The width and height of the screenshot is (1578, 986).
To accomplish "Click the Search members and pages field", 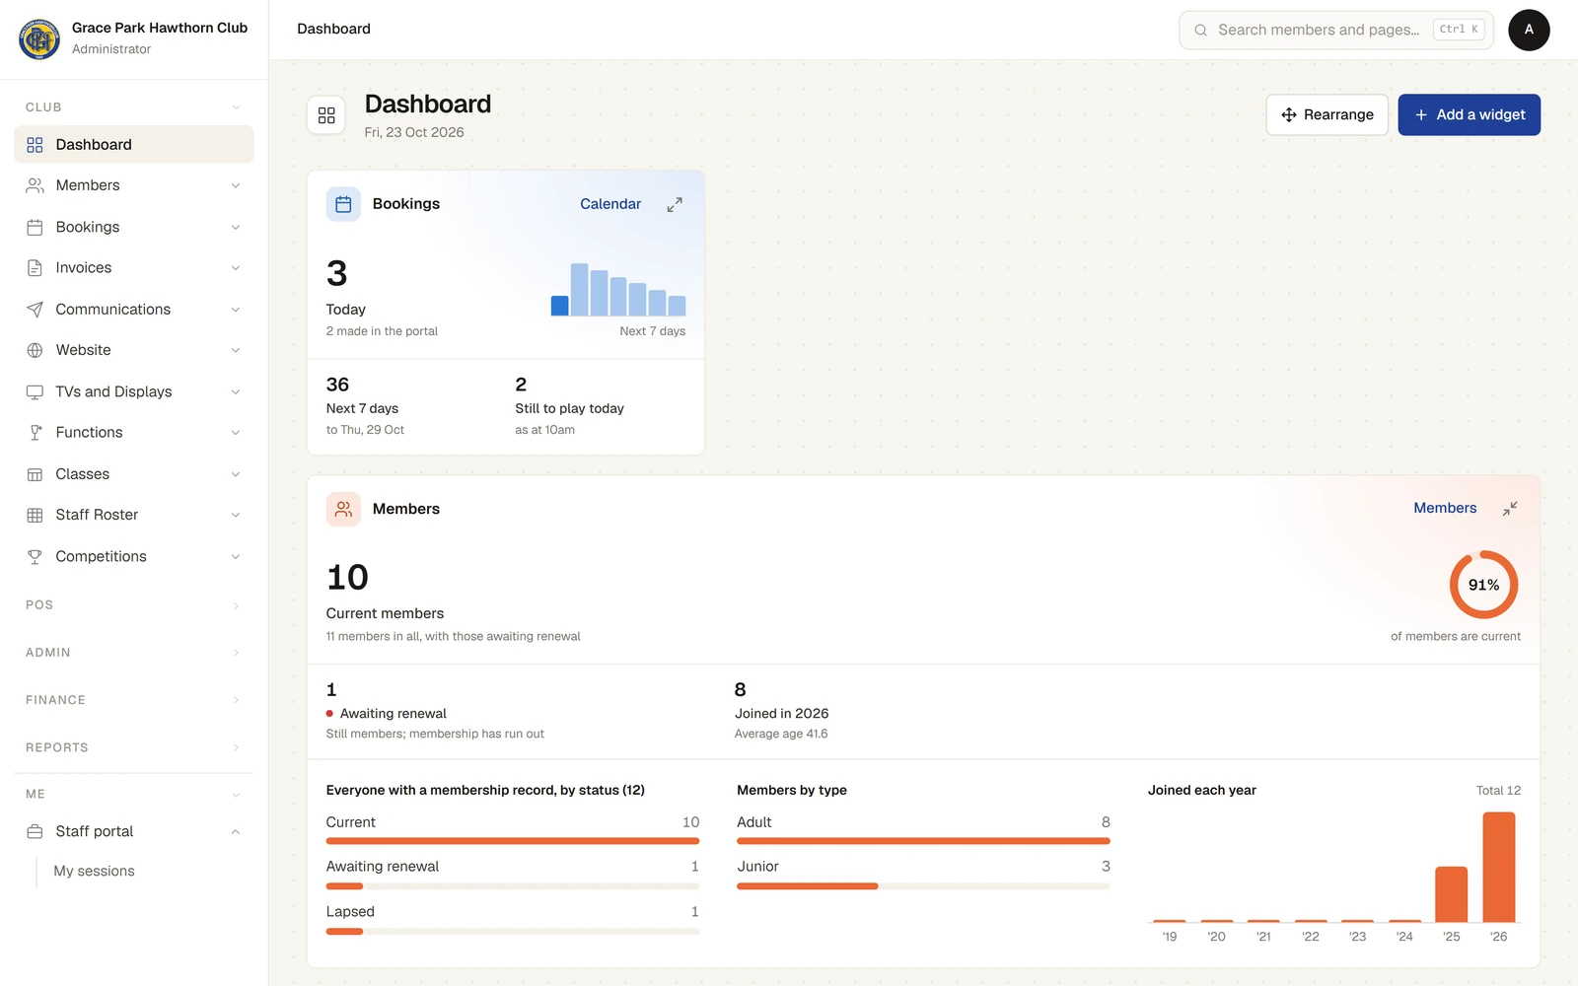I will (1336, 30).
